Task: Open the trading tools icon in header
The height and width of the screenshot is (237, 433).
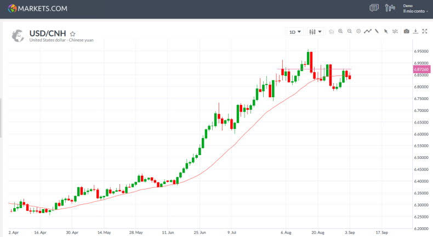Action: [x=390, y=8]
